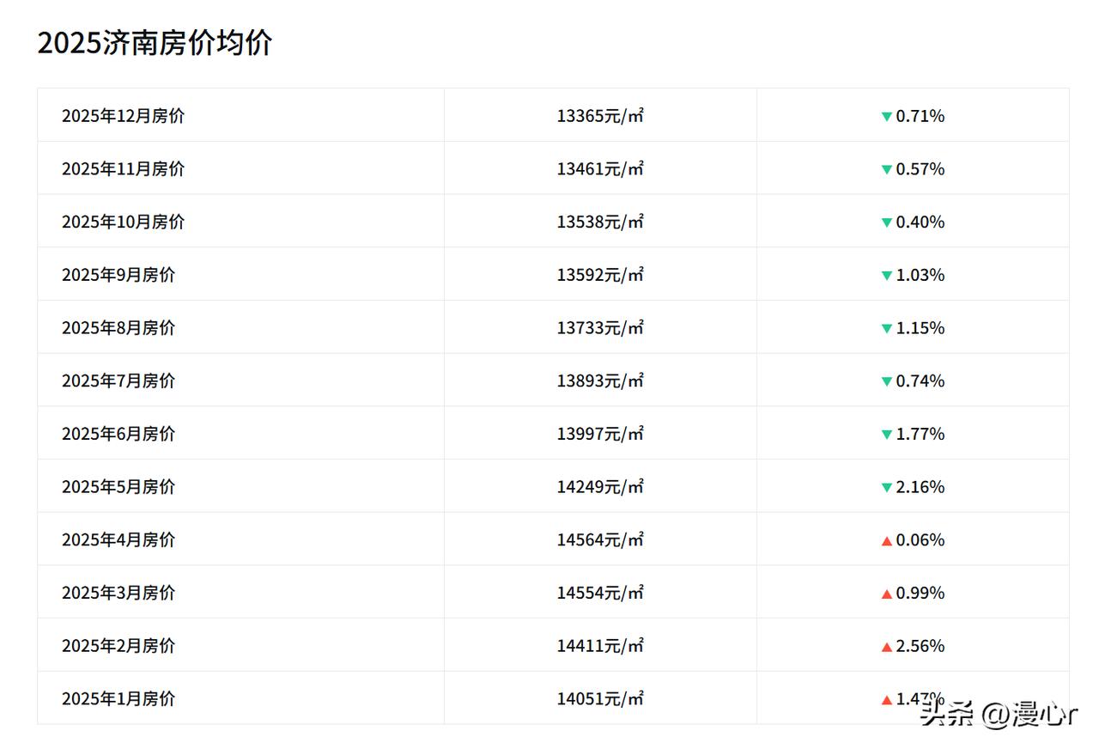The width and height of the screenshot is (1099, 749).
Task: Click green down triangle next to 1.03%
Action: pos(887,276)
